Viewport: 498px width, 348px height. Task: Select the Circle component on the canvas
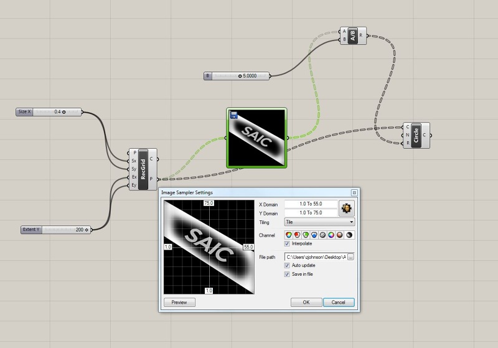pyautogui.click(x=416, y=134)
